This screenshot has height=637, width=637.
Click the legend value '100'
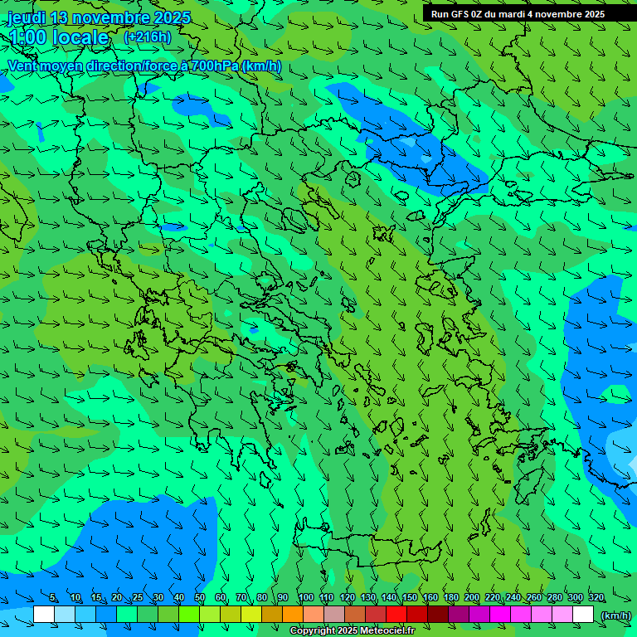click(305, 598)
